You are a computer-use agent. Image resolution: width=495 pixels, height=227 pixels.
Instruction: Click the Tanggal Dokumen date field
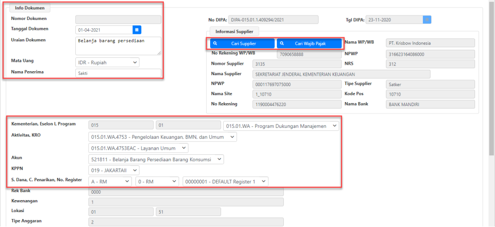[x=104, y=30]
